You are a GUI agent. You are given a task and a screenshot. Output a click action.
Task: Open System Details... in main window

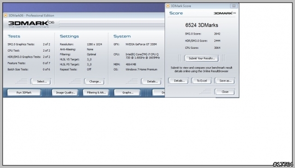[x=152, y=81]
